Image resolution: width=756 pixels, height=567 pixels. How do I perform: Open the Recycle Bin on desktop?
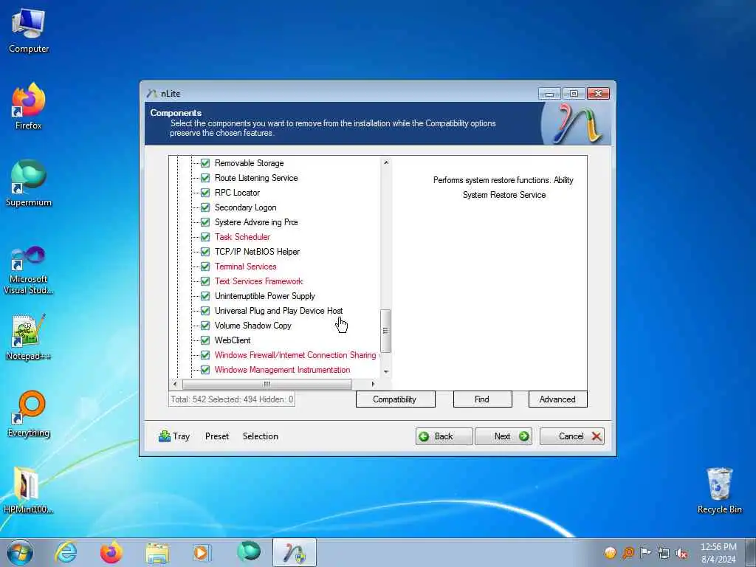tap(719, 490)
